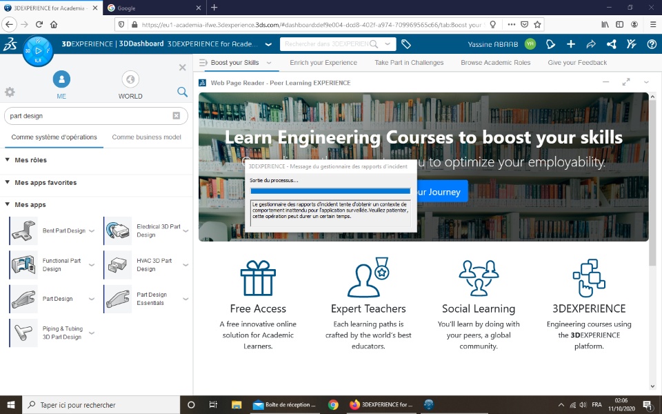The image size is (662, 414).
Task: Open Take Part in Challenges tab
Action: pyautogui.click(x=409, y=63)
